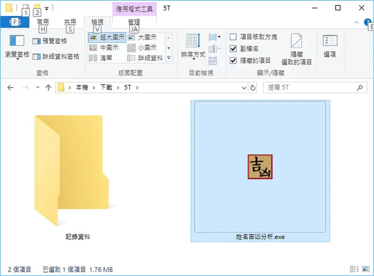Go up one folder level
Image resolution: width=374 pixels, height=276 pixels.
[x=49, y=88]
